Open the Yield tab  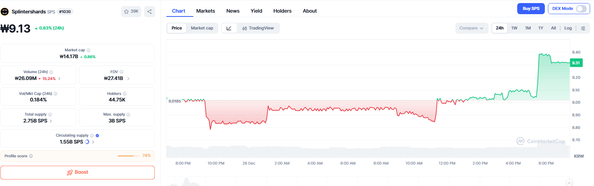[x=256, y=11]
